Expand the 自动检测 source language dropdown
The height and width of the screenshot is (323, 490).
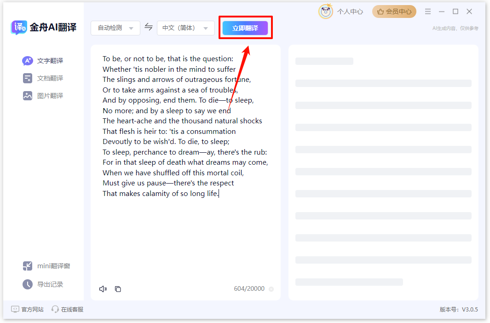[115, 28]
